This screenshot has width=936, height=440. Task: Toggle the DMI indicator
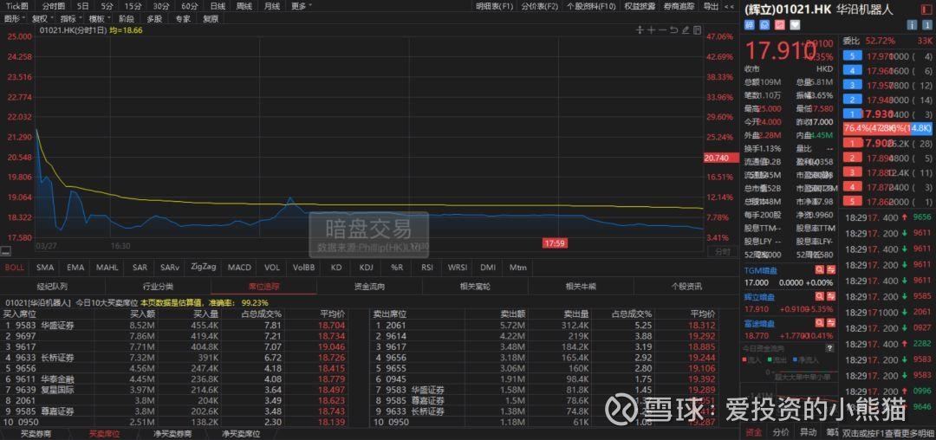pos(488,268)
